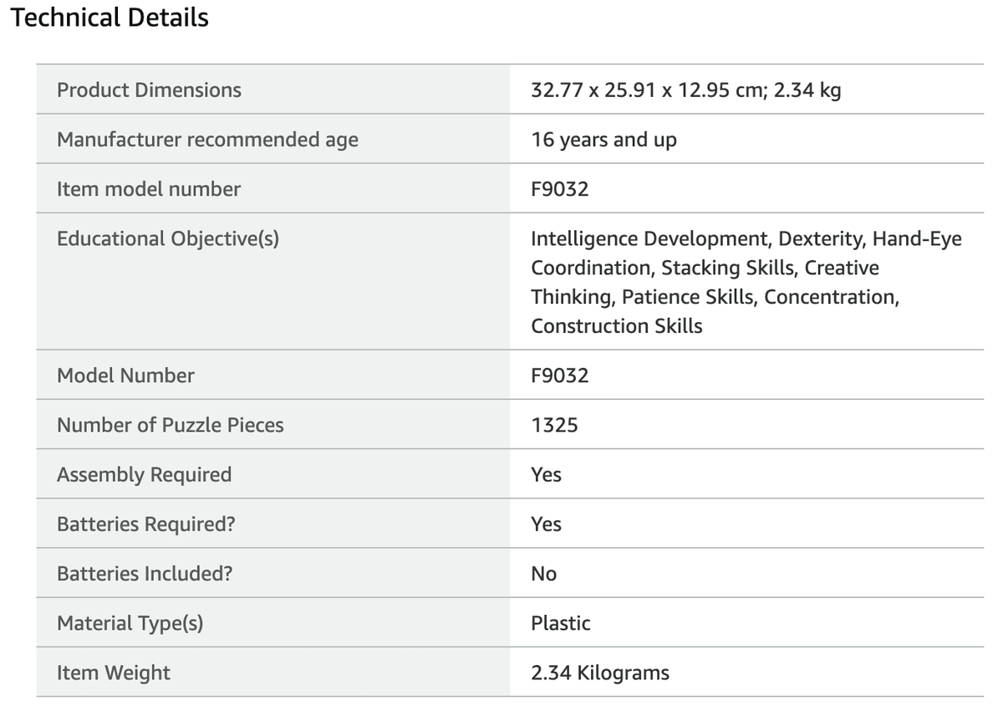The image size is (1003, 711).
Task: Select the Number of Puzzle Pieces label
Action: click(x=171, y=425)
